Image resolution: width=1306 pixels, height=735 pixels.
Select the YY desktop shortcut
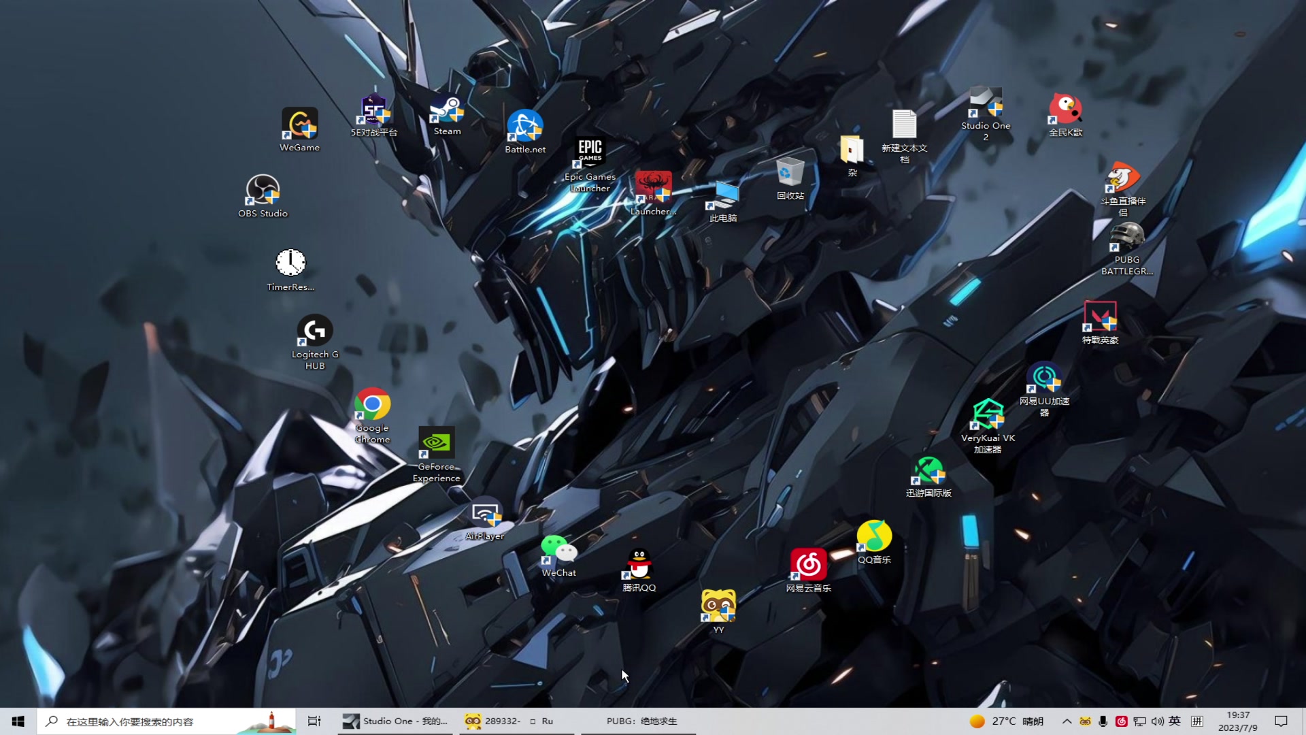pyautogui.click(x=718, y=611)
